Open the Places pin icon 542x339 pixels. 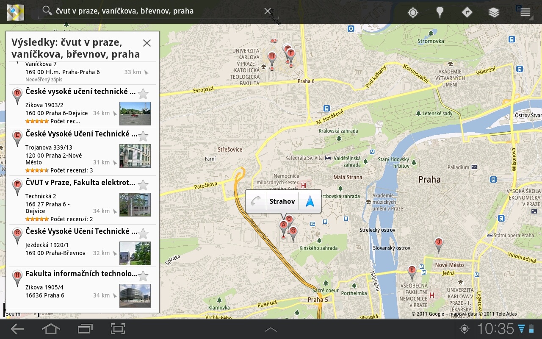(440, 12)
